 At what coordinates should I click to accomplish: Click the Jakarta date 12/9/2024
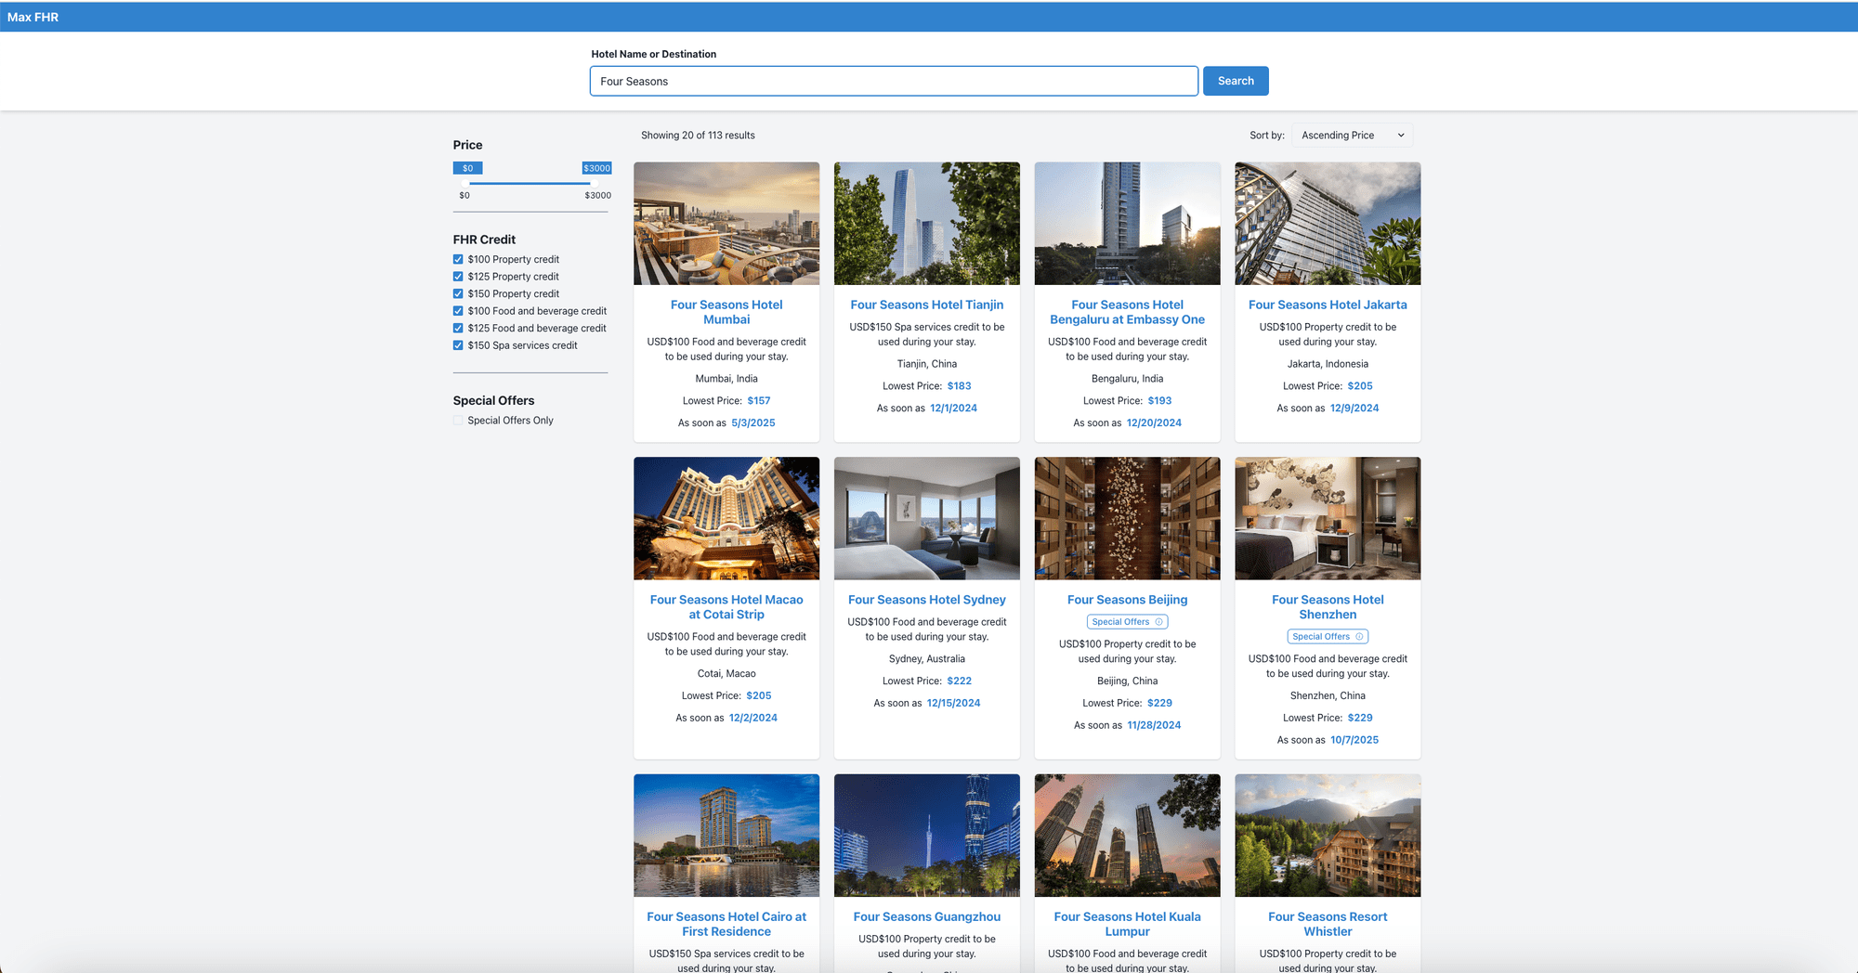[1354, 409]
